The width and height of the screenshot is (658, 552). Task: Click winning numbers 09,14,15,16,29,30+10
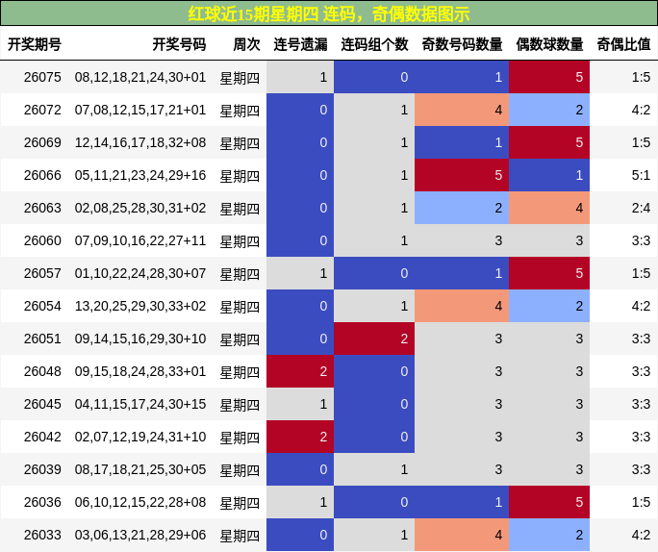point(140,339)
